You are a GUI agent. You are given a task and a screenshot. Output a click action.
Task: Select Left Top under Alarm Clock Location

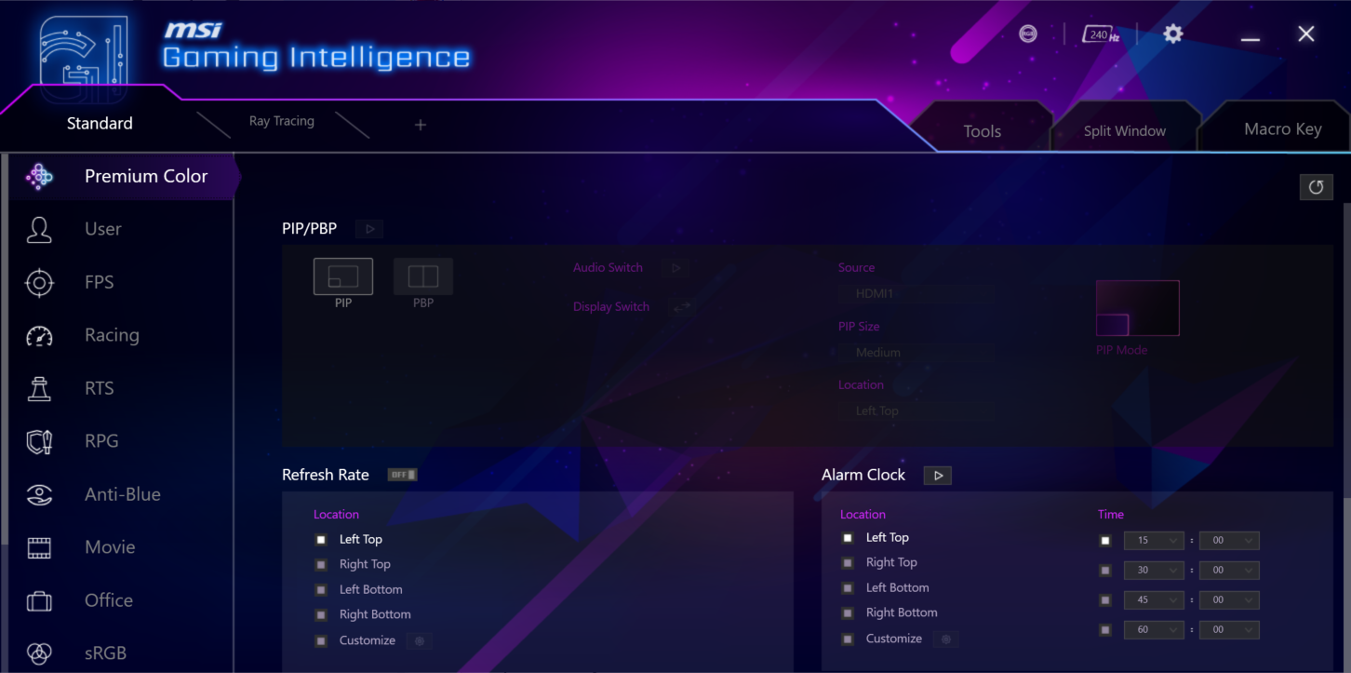pyautogui.click(x=876, y=537)
